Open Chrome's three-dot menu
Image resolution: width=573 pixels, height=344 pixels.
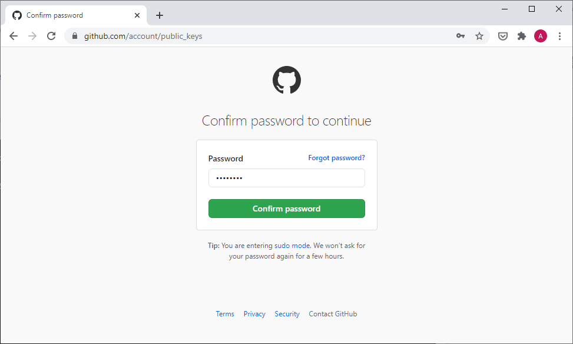pos(559,36)
